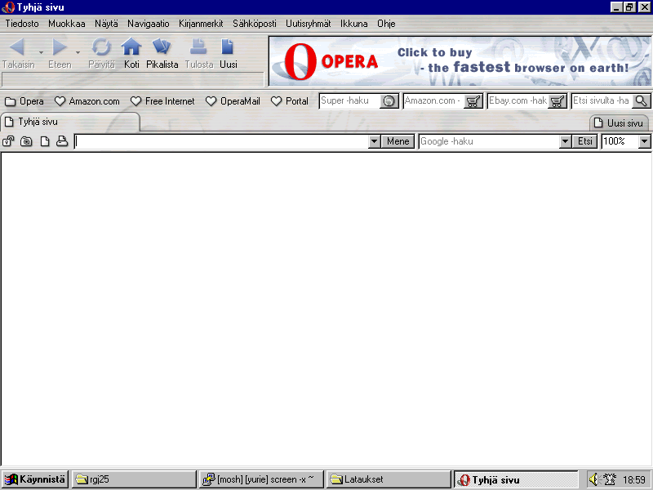The height and width of the screenshot is (490, 653).
Task: Focus the Super-haku search field
Action: (349, 100)
